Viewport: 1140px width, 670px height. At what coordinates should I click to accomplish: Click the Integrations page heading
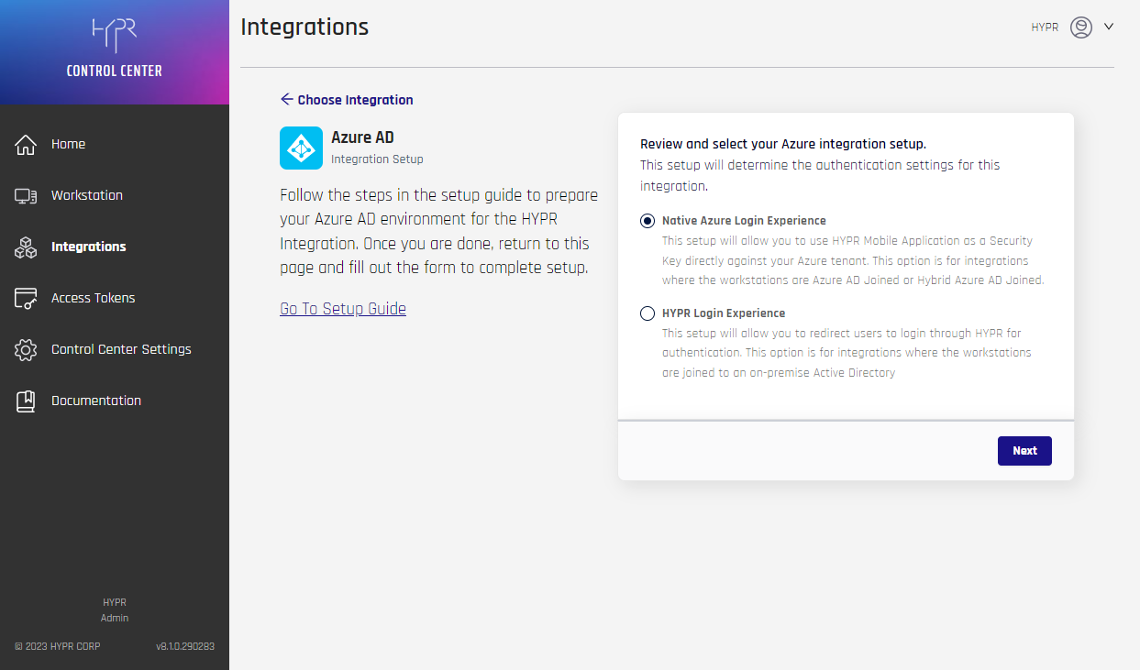pos(304,27)
